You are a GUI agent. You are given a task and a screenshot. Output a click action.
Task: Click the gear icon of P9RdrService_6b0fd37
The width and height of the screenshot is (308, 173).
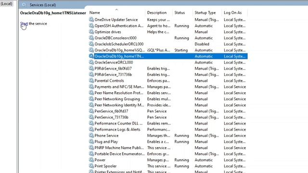point(91,68)
